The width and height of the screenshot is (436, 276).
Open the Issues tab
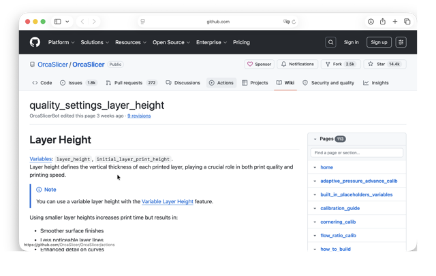[x=78, y=83]
